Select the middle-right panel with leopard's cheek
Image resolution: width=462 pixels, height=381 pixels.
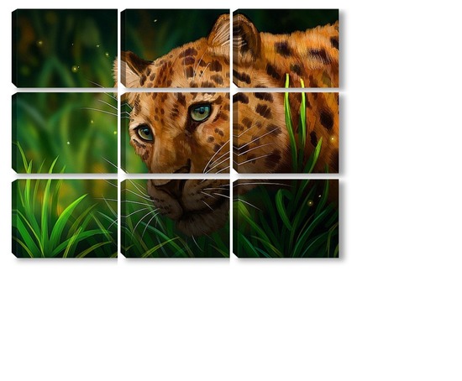(286, 133)
